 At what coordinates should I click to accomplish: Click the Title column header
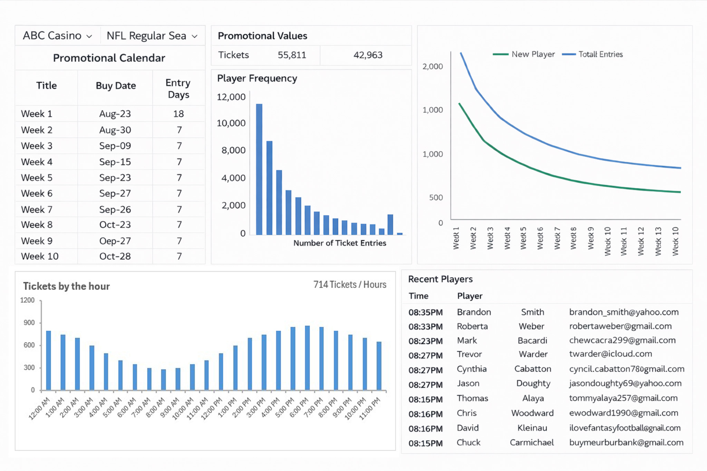tap(46, 86)
